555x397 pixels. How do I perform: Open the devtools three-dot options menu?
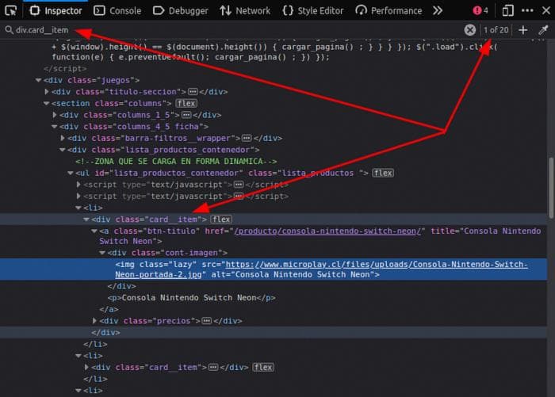[x=527, y=10]
